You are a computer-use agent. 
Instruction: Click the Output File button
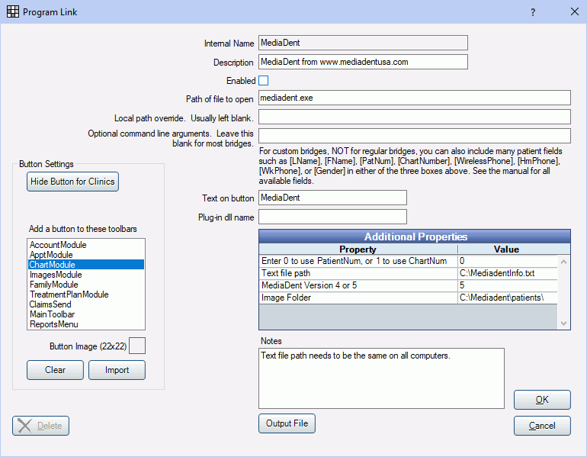[287, 423]
